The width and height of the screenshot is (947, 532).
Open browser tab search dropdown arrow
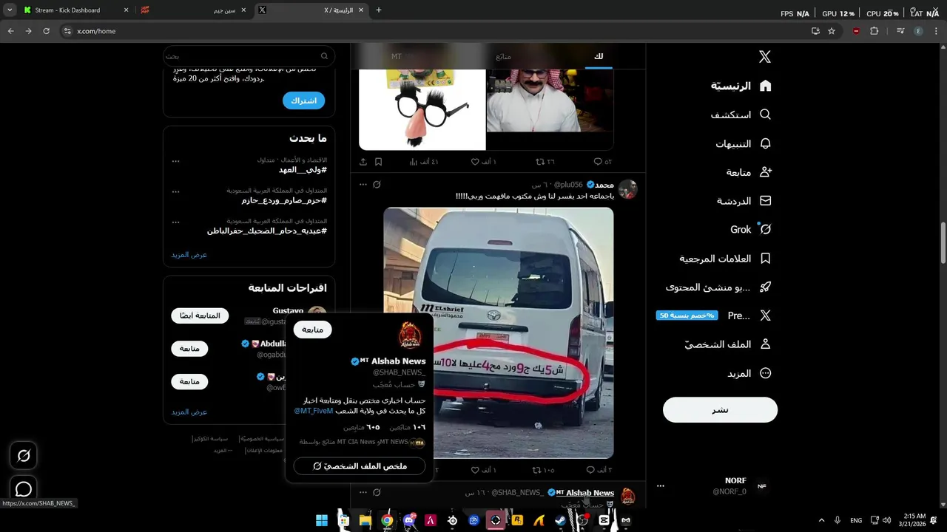click(x=9, y=10)
